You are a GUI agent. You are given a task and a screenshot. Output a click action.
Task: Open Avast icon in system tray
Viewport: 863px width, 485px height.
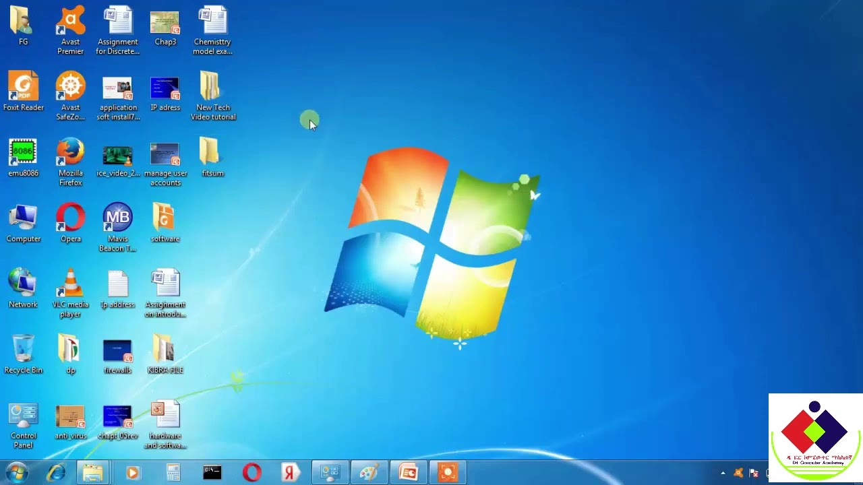click(x=738, y=473)
